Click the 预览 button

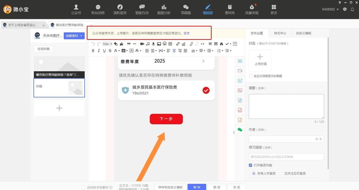click(217, 187)
